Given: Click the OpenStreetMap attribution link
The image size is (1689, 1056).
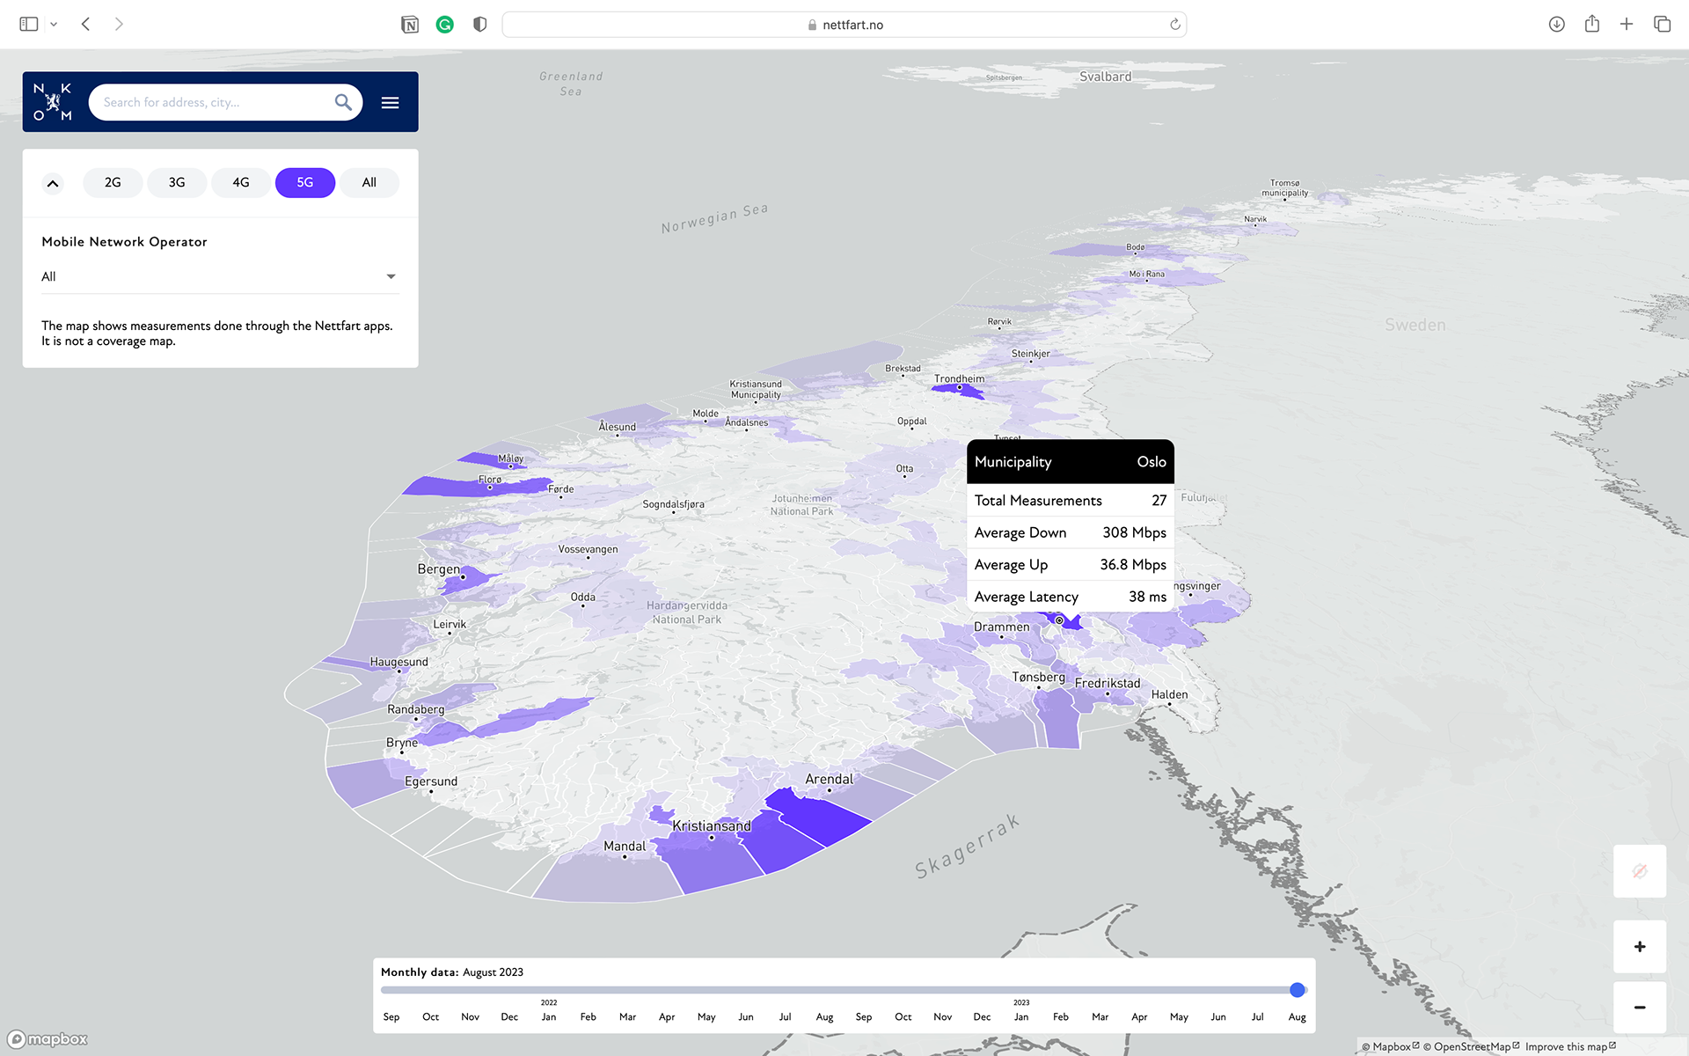Looking at the screenshot, I should 1471,1046.
